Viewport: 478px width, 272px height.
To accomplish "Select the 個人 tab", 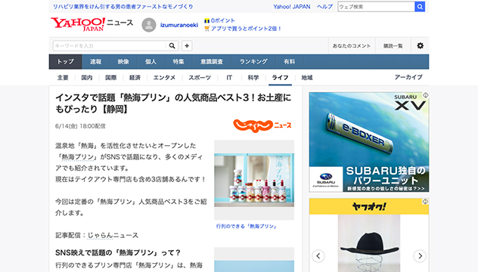I will (151, 62).
